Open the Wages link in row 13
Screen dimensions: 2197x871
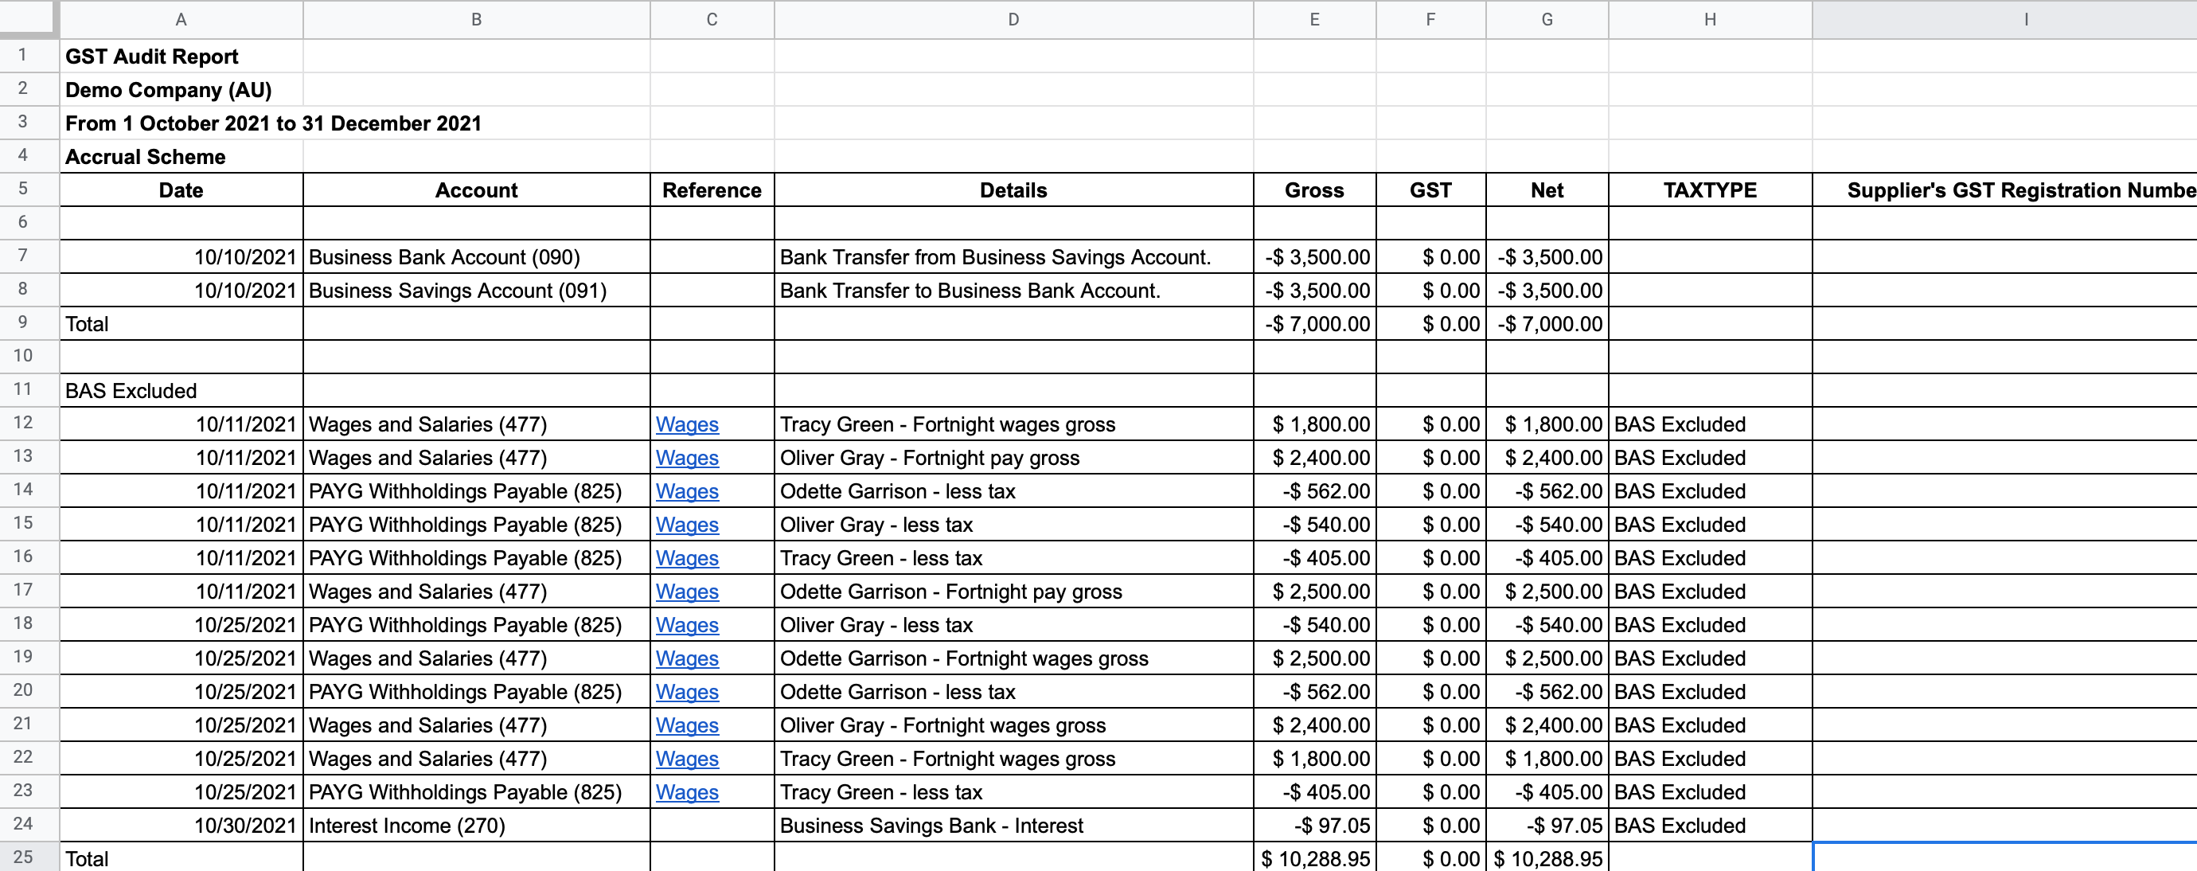pyautogui.click(x=686, y=457)
